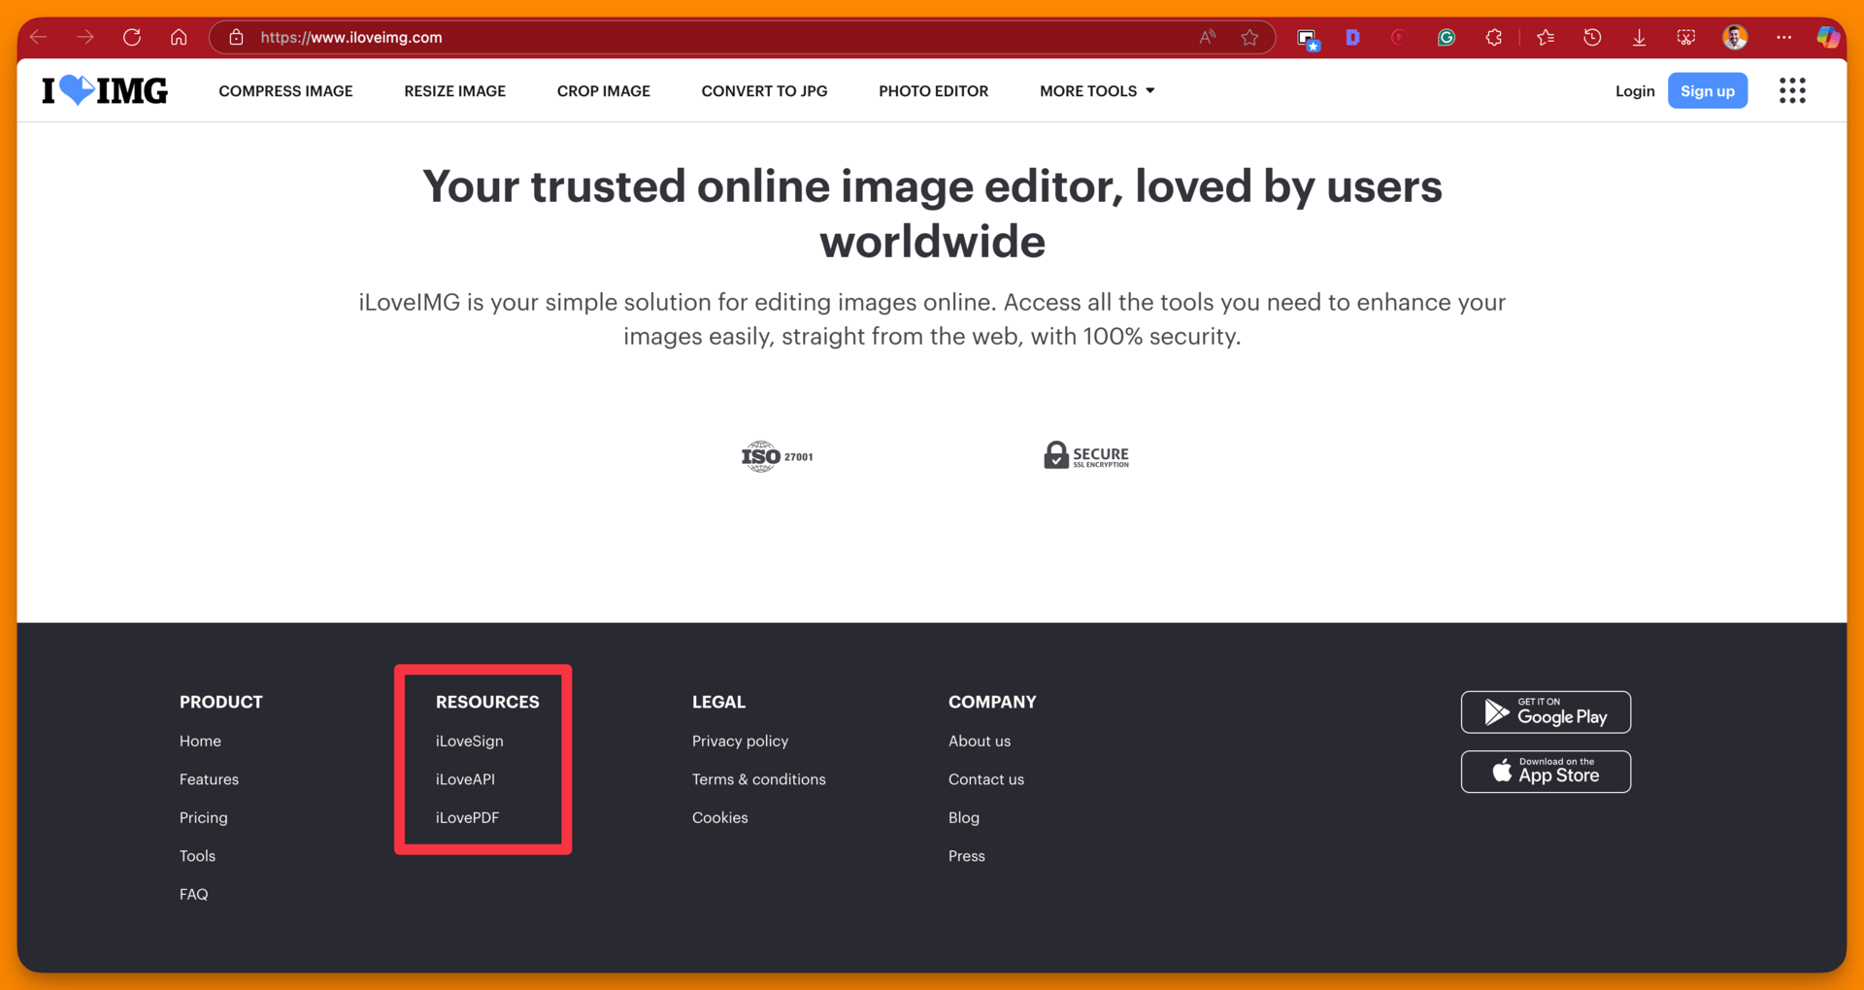Click the PRODUCT footer heading
This screenshot has height=990, width=1864.
[220, 702]
